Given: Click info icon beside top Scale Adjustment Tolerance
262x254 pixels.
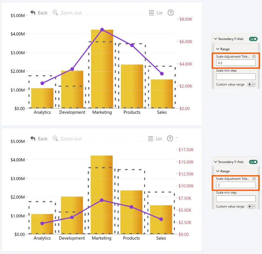Looking at the screenshot, I should 254,57.
